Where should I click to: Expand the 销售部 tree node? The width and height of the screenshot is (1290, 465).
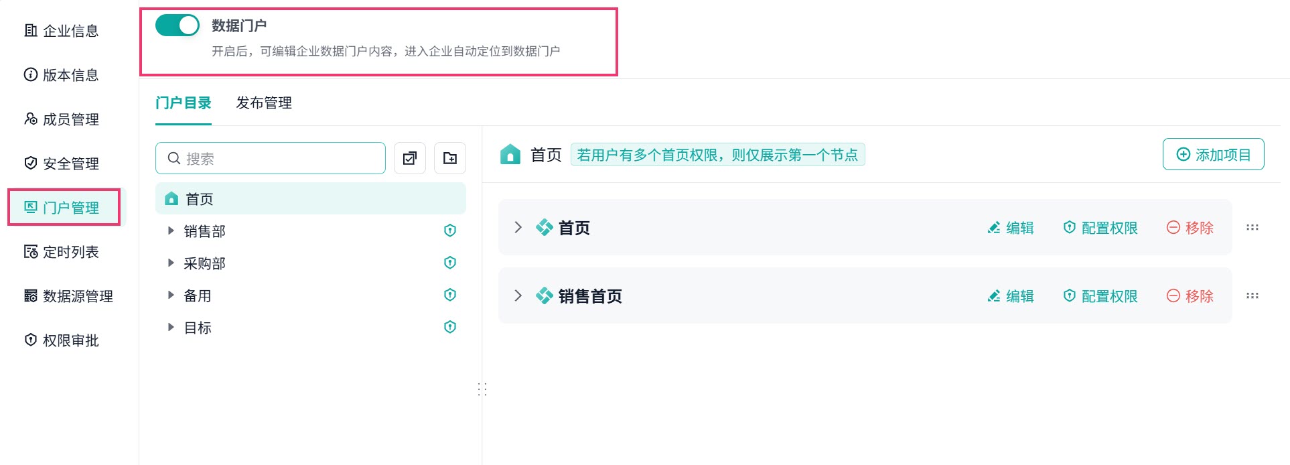click(x=171, y=230)
